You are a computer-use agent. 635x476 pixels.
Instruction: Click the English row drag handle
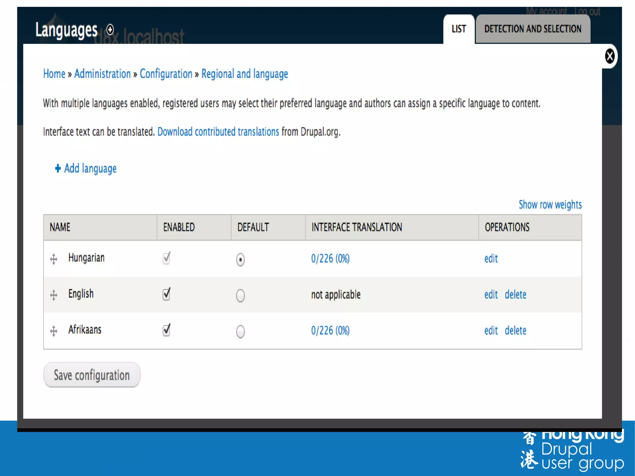(x=54, y=295)
